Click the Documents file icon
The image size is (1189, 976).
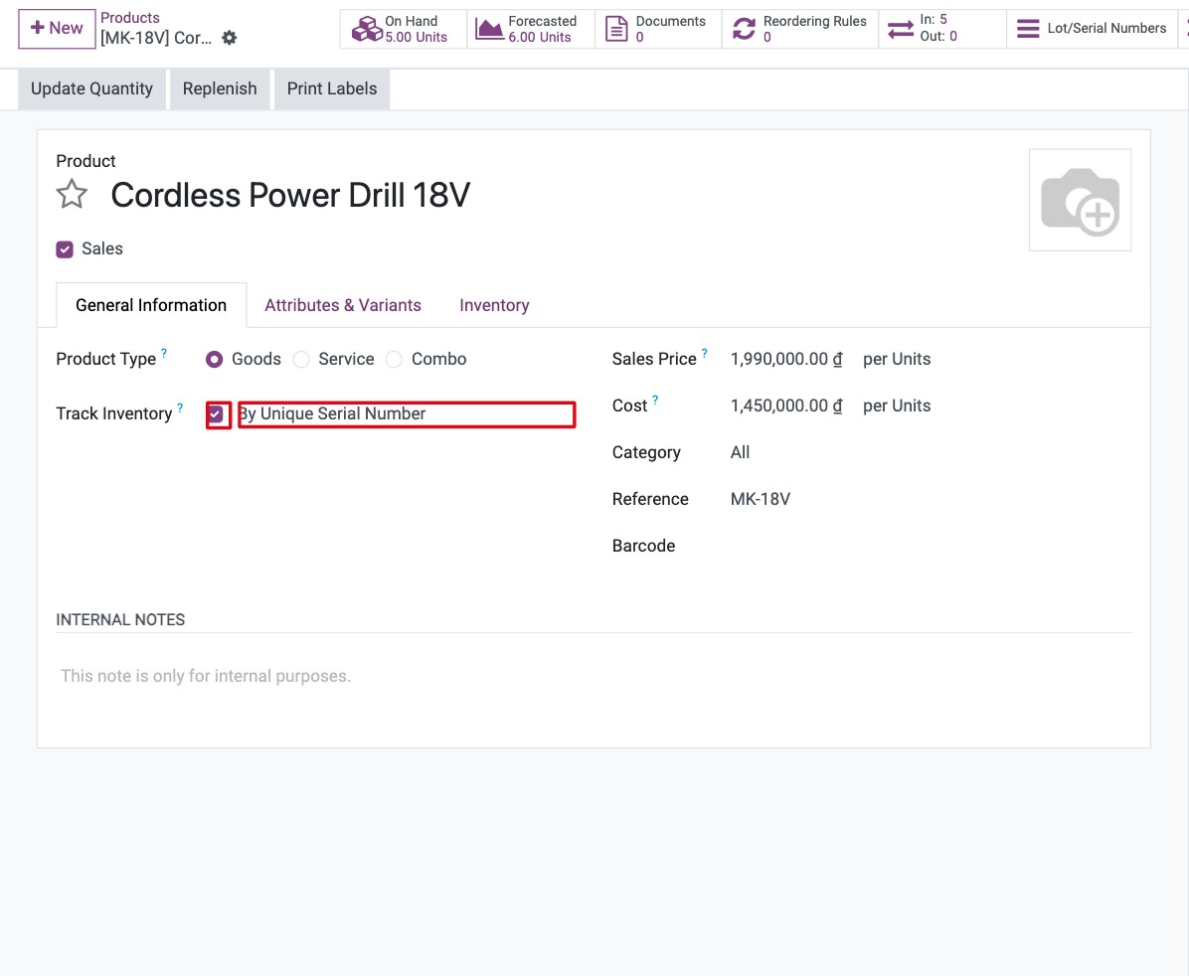(x=616, y=29)
